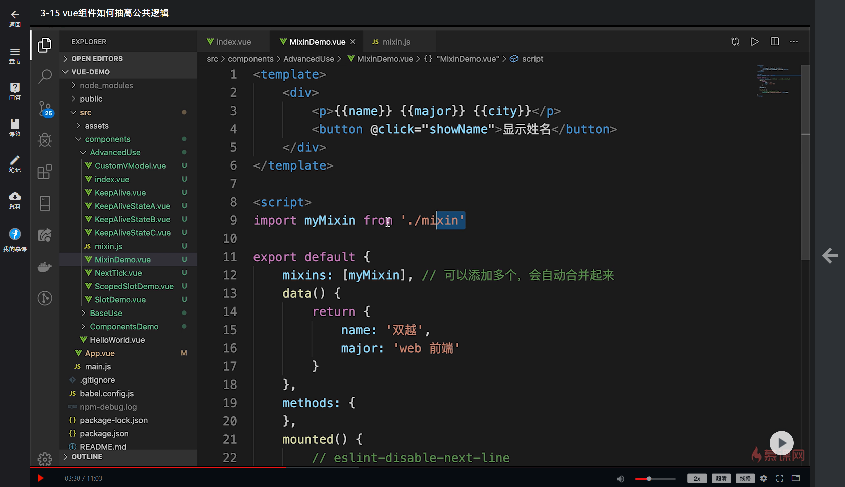Close the MixinDemo.vue tab

[353, 42]
